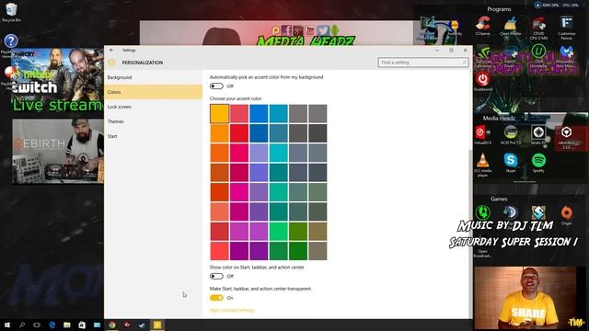This screenshot has width=589, height=331.
Task: Click in the Find a setting box
Action: 423,63
